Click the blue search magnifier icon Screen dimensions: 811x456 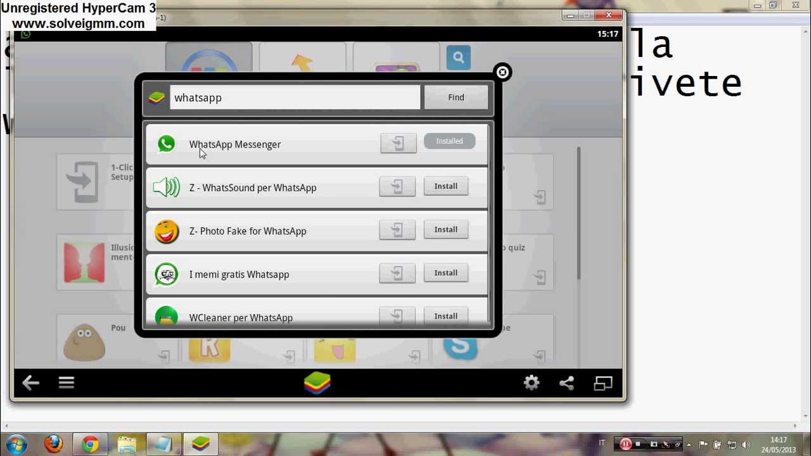tap(458, 58)
